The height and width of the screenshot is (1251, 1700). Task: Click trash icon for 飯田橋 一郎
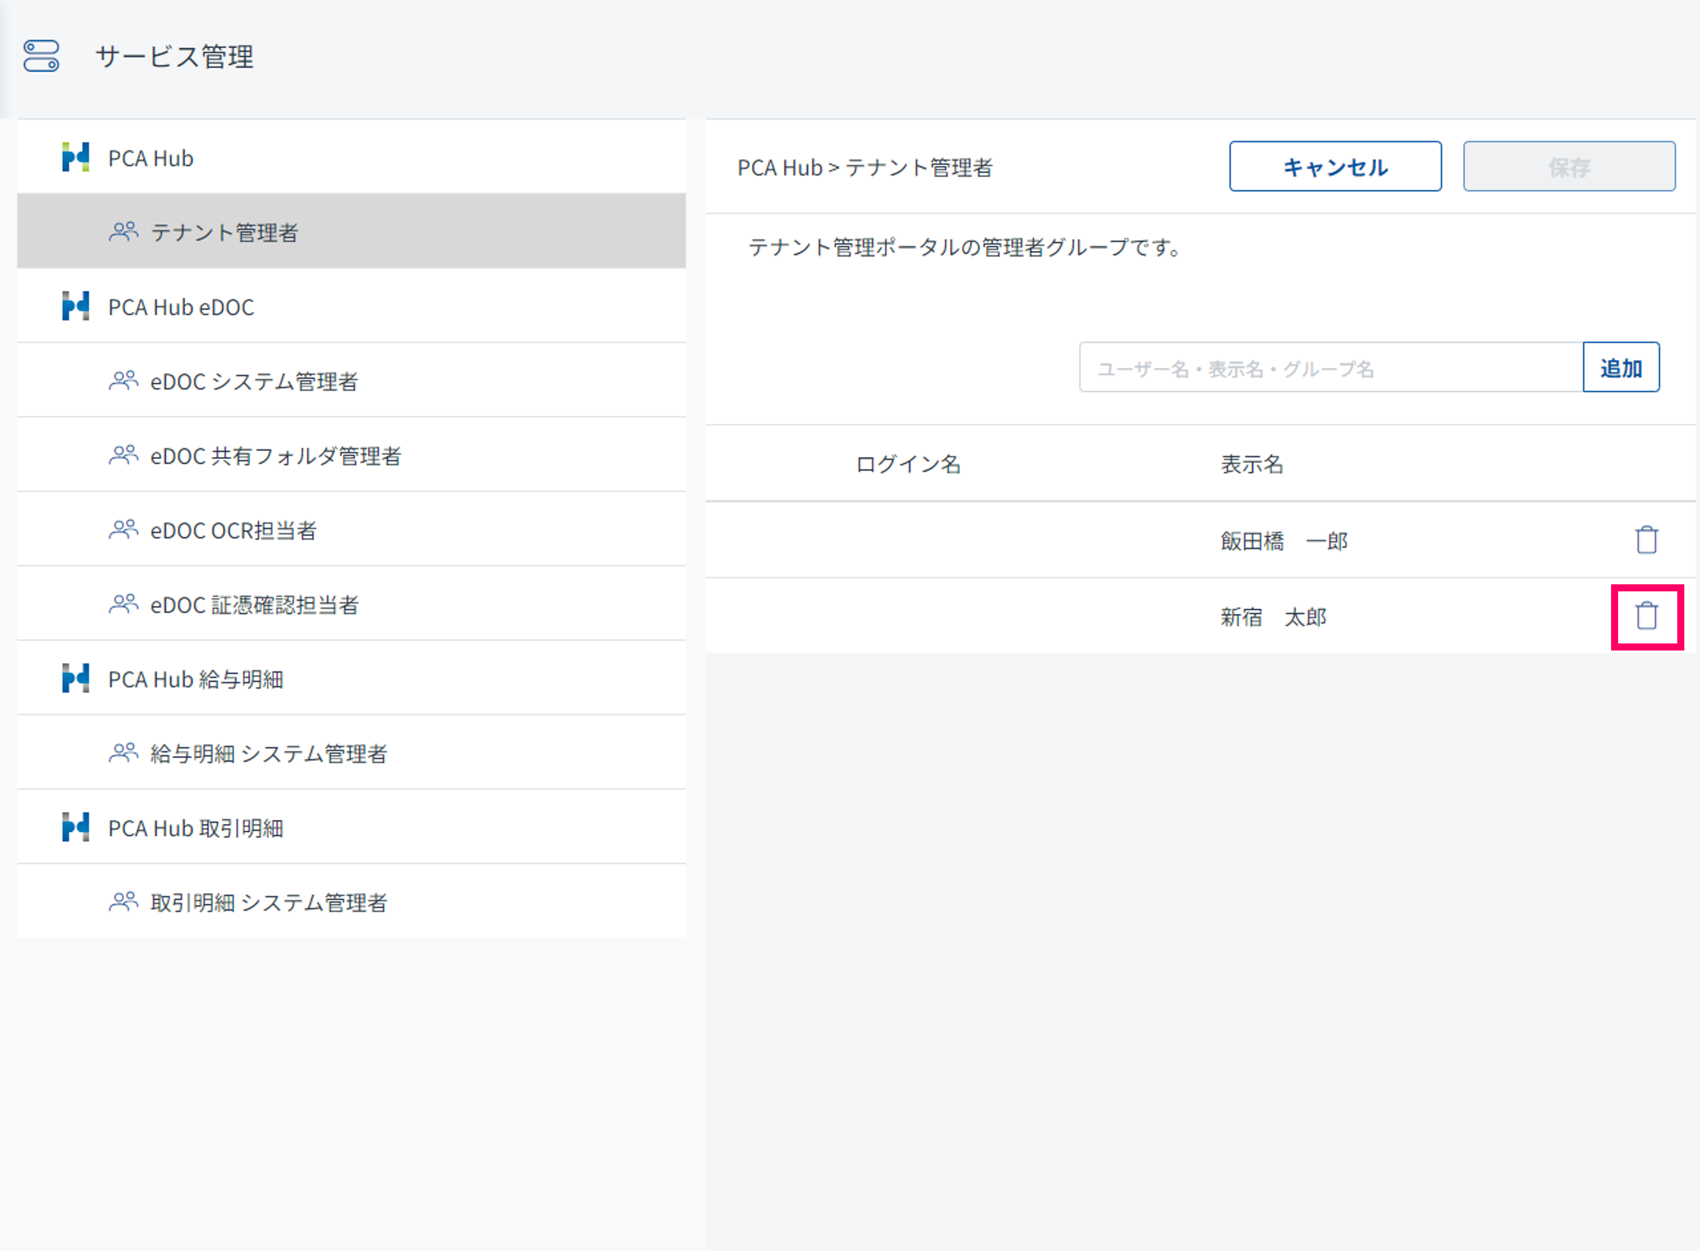(1646, 540)
